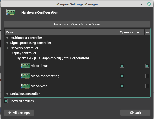The height and width of the screenshot is (119, 154).
Task: Collapse the Display controller node
Action: [x=7, y=53]
